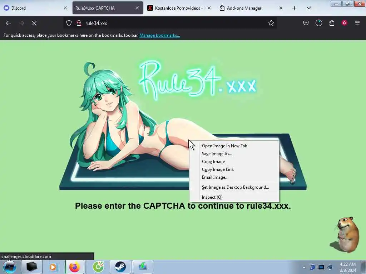Open the tracking protection shield icon
This screenshot has width=366, height=274.
click(69, 23)
